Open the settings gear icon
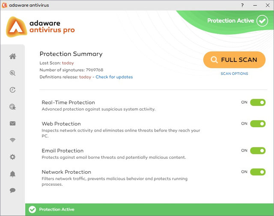The width and height of the screenshot is (274, 216). (12, 157)
